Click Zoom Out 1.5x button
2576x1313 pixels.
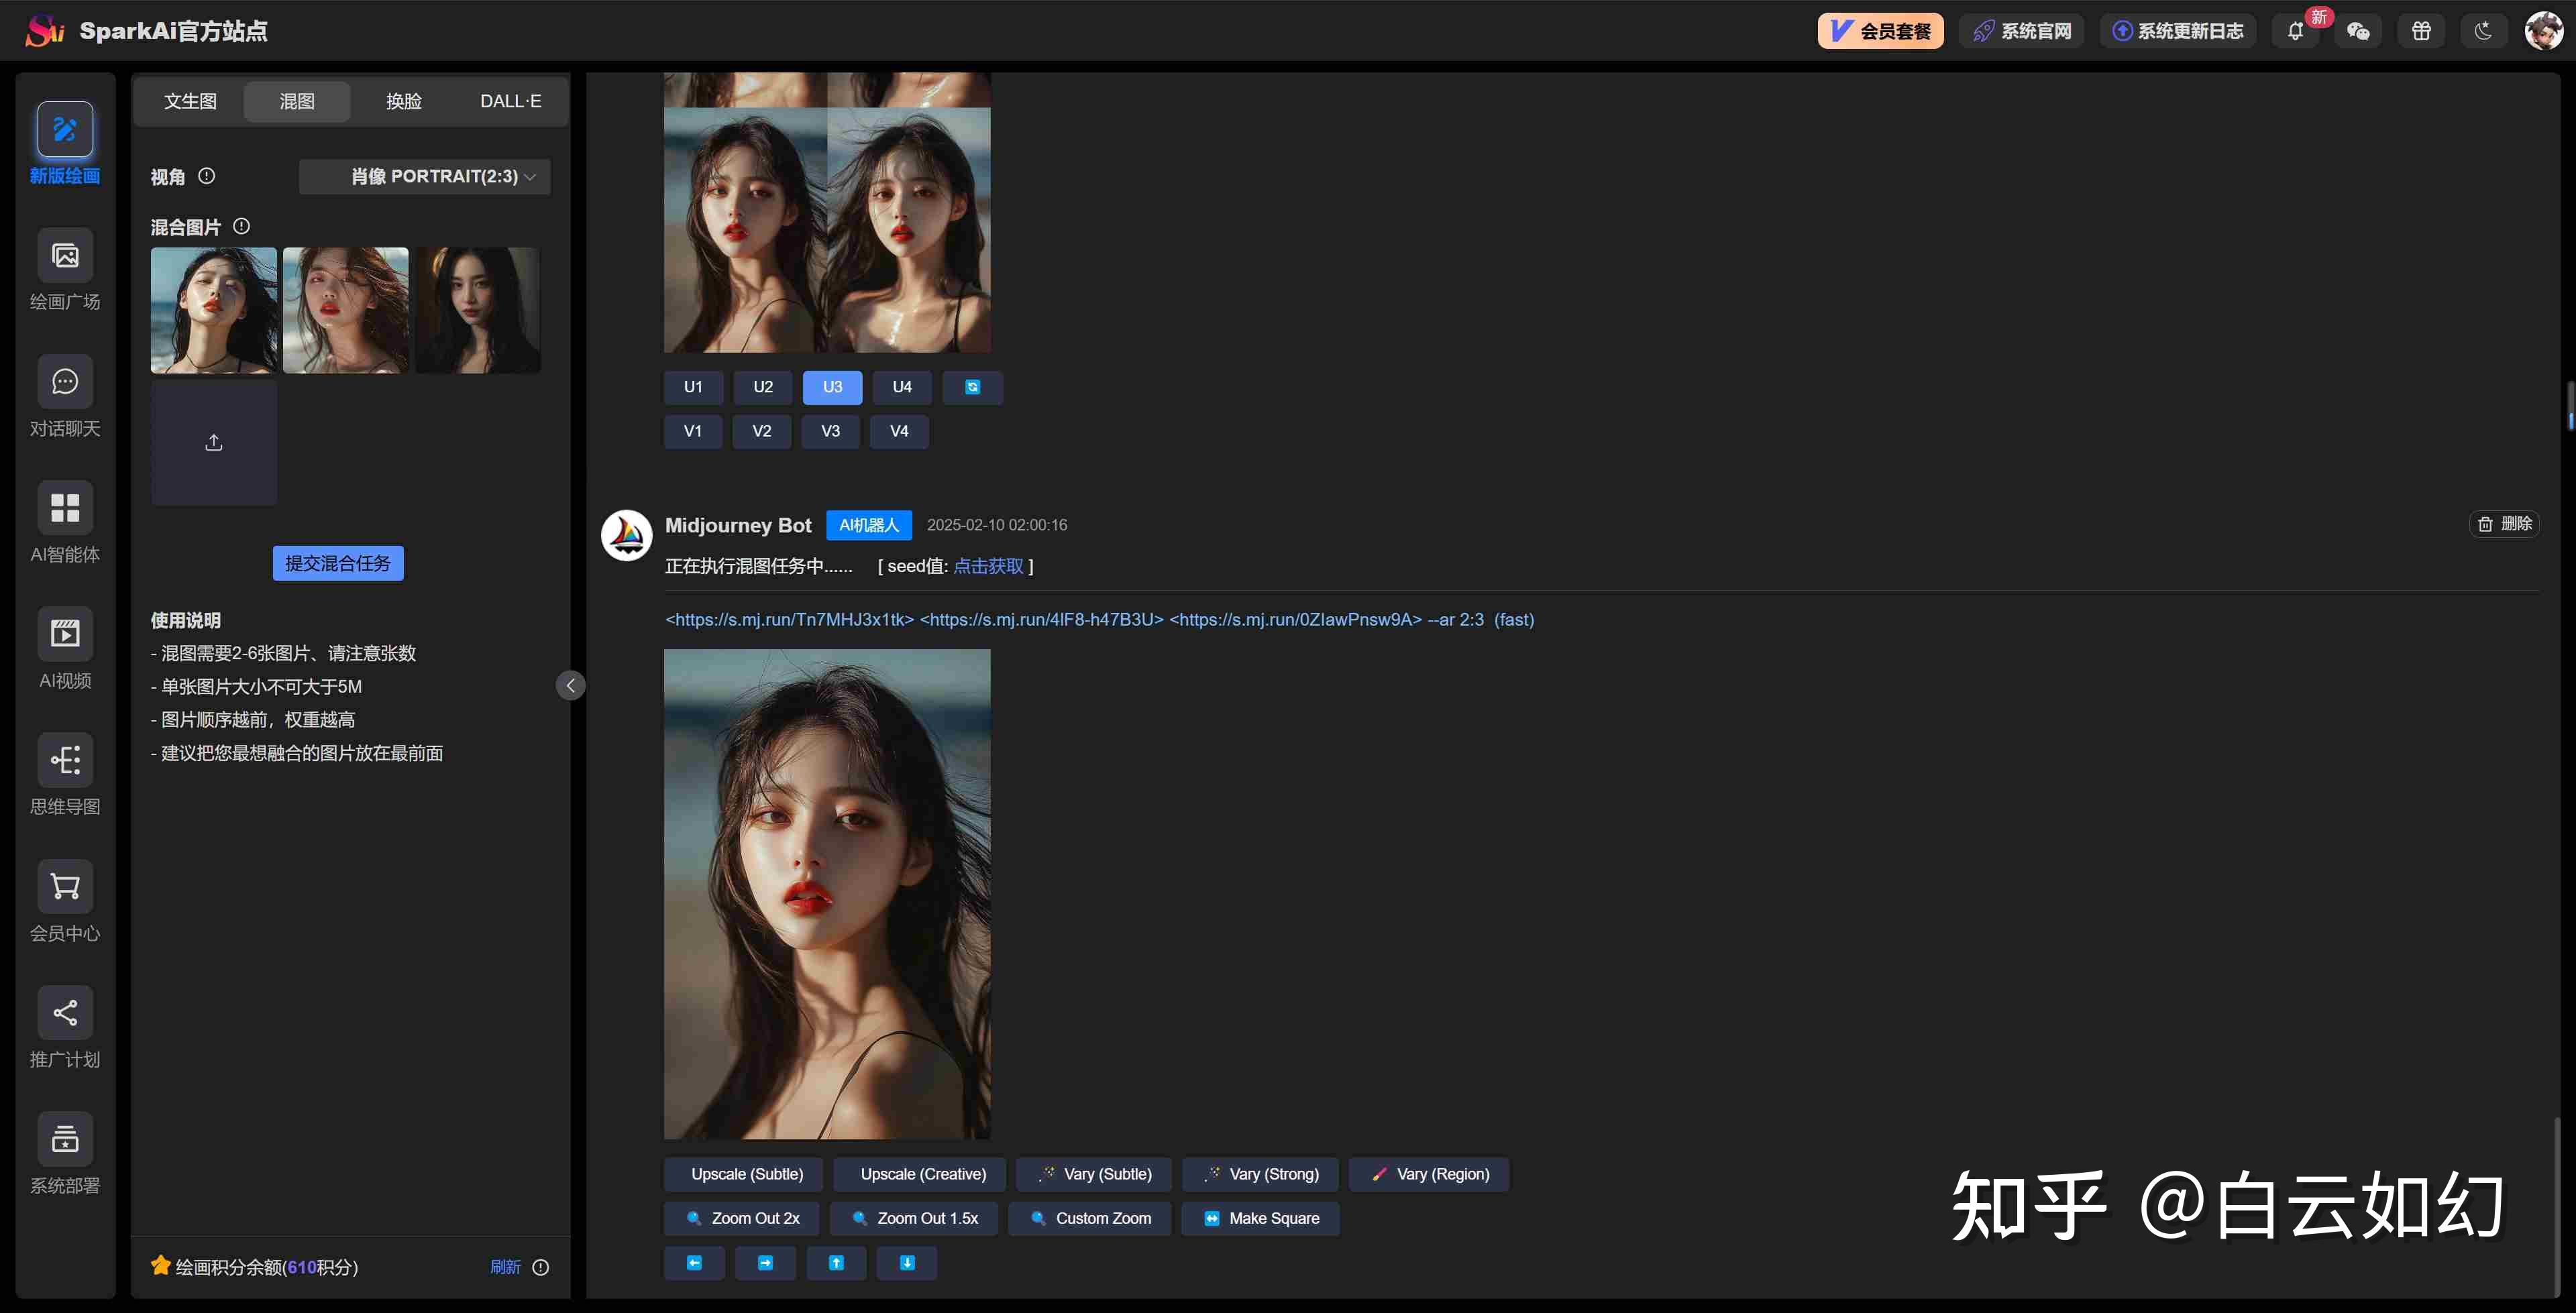[914, 1218]
